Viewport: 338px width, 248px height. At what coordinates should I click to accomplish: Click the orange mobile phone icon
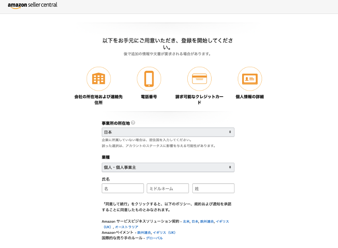149,79
